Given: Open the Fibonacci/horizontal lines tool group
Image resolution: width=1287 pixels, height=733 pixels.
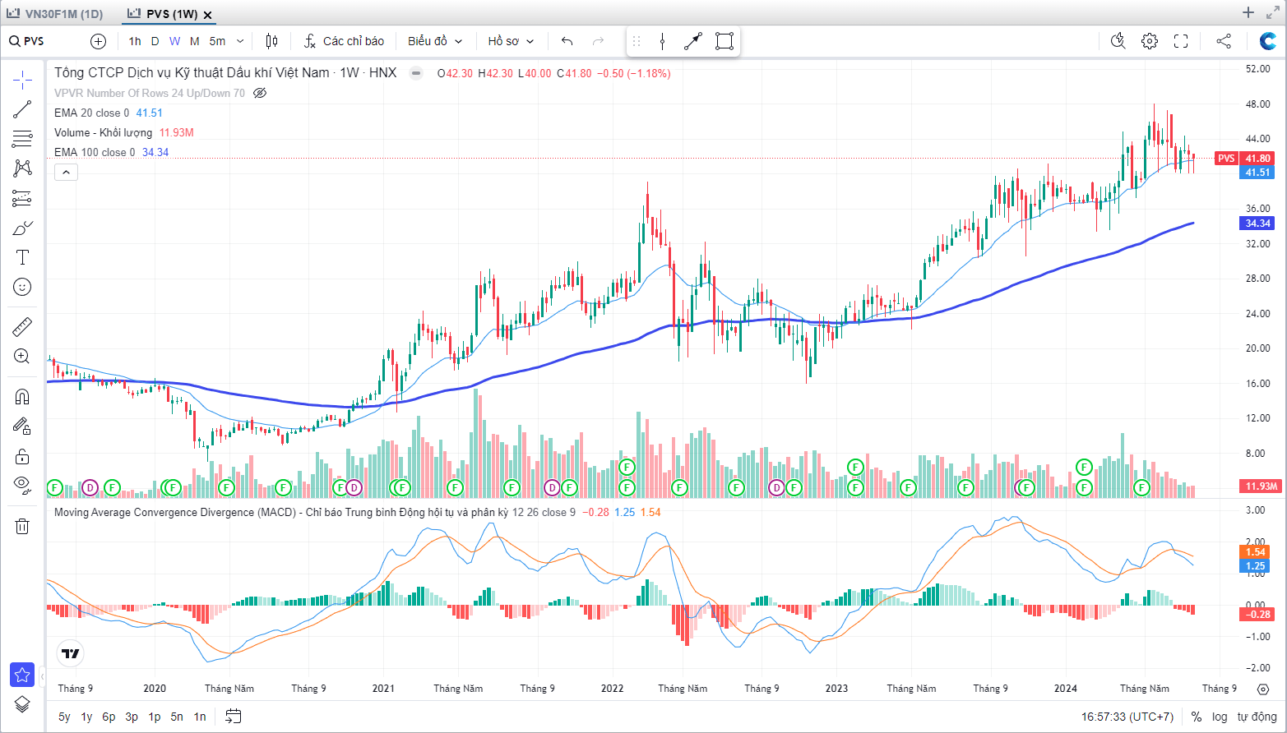Looking at the screenshot, I should [22, 139].
